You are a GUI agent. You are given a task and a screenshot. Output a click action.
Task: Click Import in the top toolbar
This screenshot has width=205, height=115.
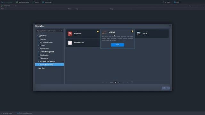click(x=36, y=2)
